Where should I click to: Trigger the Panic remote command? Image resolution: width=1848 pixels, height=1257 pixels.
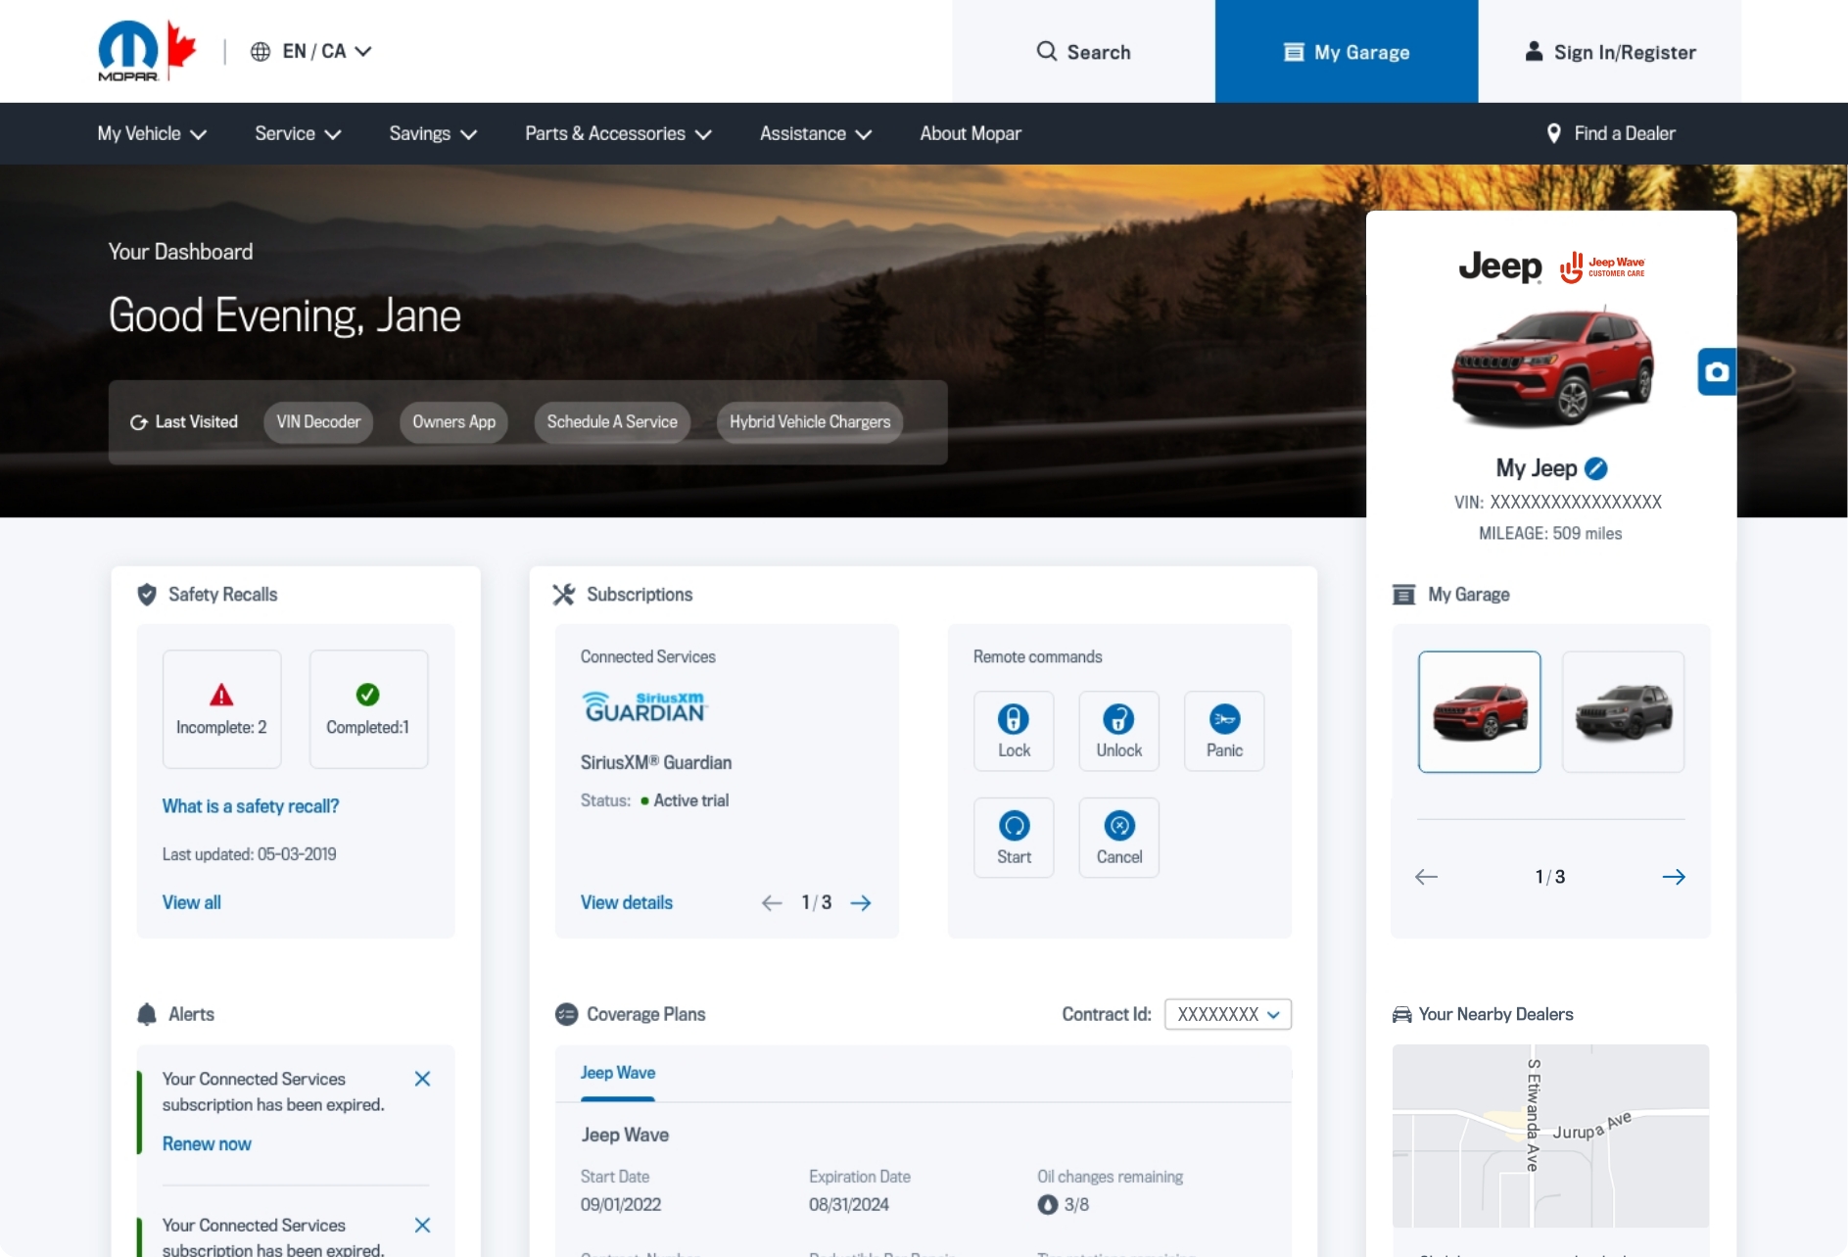[1223, 730]
